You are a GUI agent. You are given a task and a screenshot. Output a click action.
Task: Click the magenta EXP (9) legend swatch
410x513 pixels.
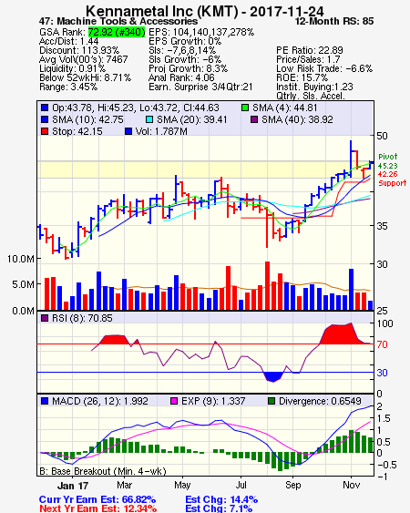point(174,401)
